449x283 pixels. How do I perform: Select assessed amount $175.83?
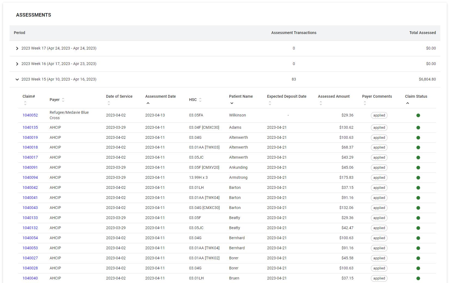346,177
